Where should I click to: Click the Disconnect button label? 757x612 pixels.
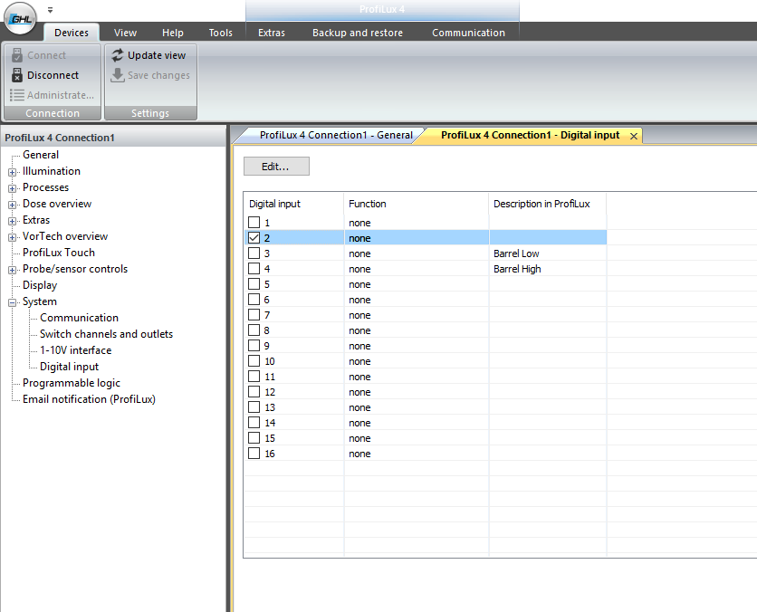point(53,75)
